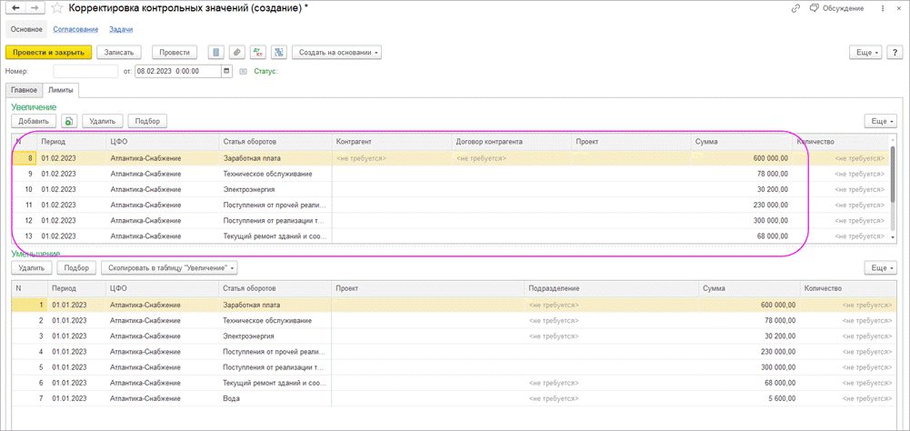Copy link to document via chain icon
910x431 pixels.
[x=796, y=8]
